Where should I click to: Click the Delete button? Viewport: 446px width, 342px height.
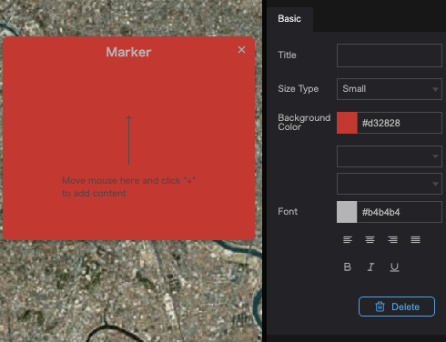[x=397, y=307]
